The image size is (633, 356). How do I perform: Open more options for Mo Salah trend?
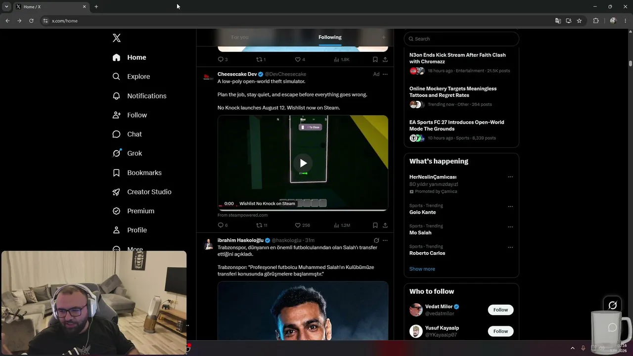pos(510,227)
